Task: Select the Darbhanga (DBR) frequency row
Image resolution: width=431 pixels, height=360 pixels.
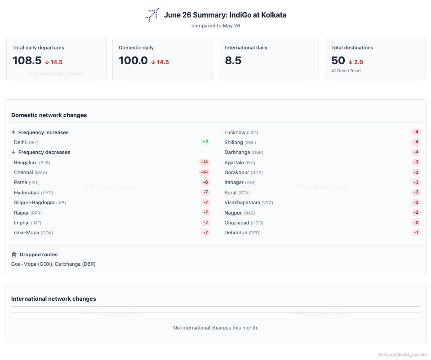Action: 322,152
